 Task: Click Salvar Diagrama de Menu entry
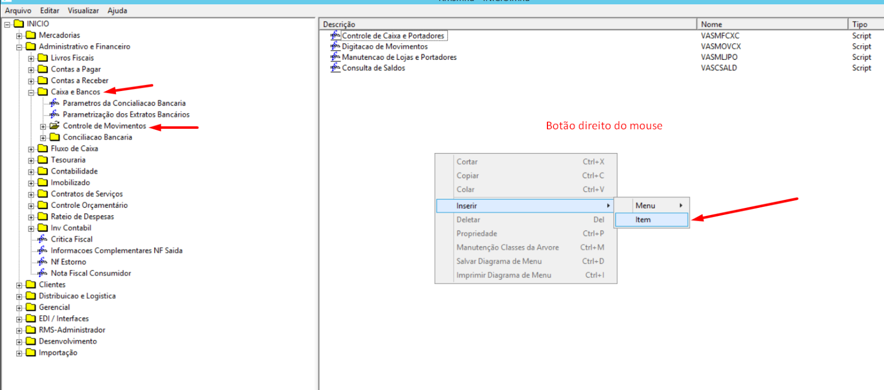coord(525,261)
